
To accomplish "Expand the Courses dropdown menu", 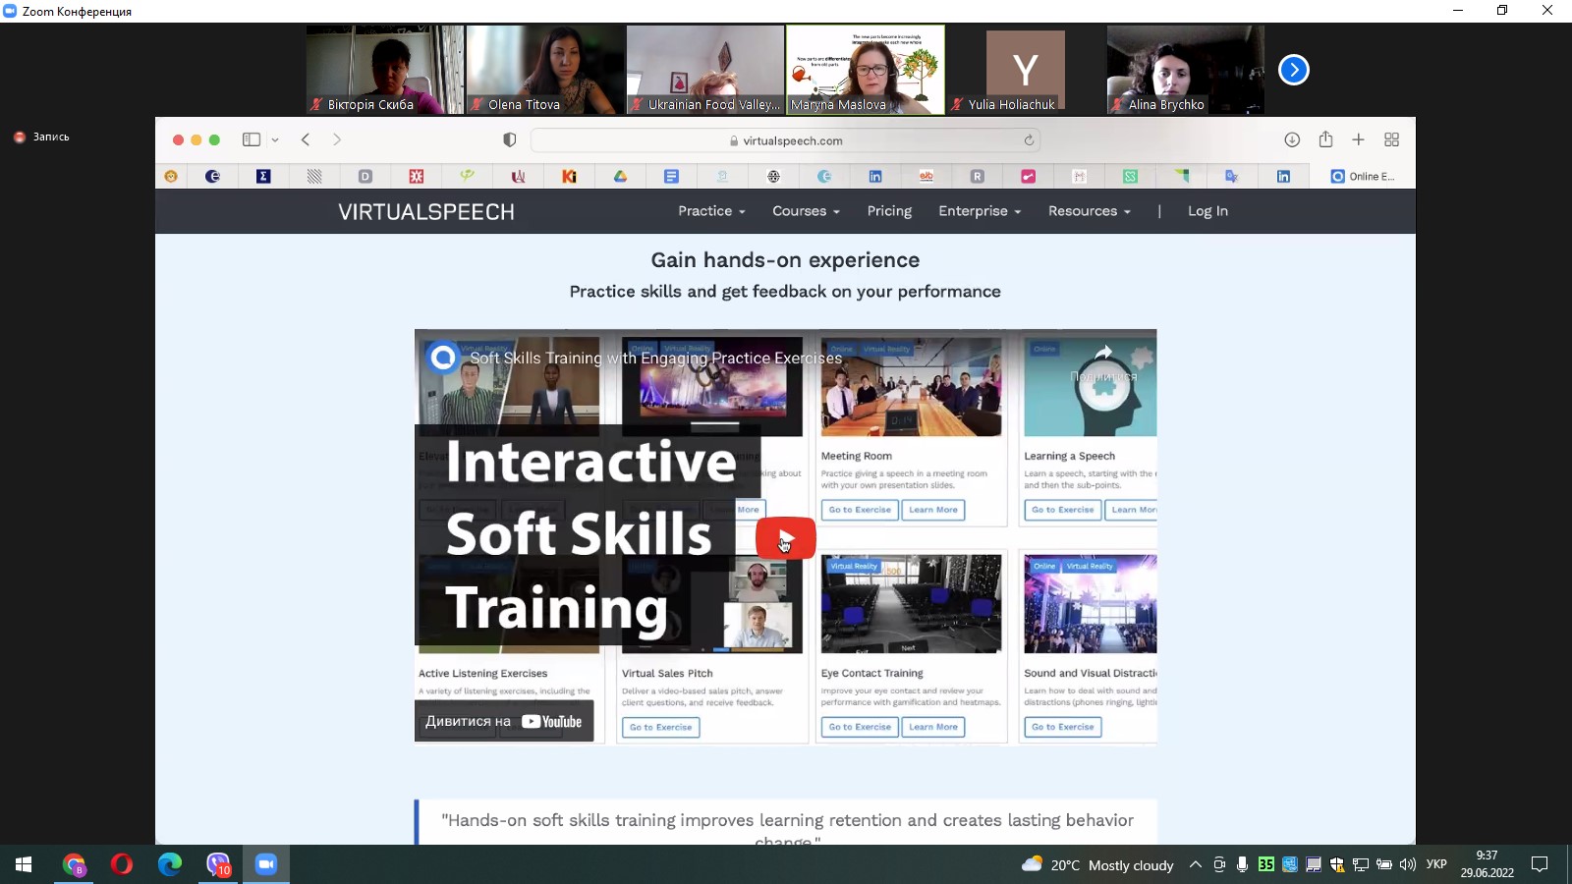I will tap(806, 211).
